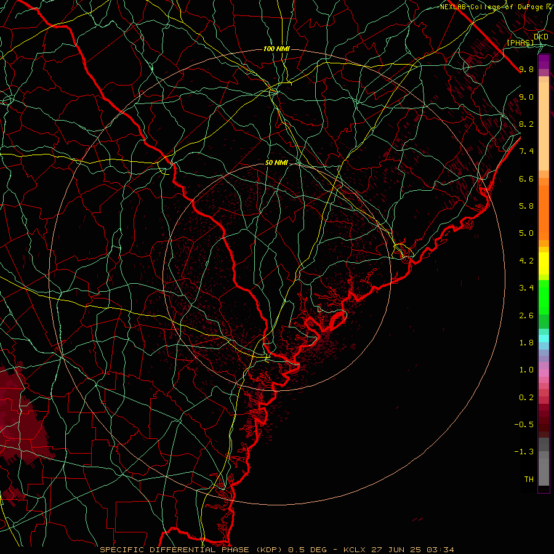The height and width of the screenshot is (554, 554).
Task: Click the 1.8 scale value
Action: [526, 343]
